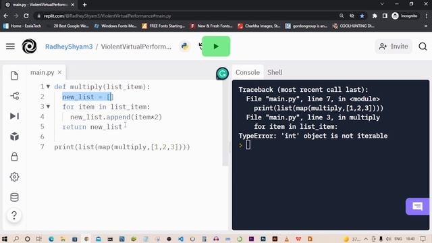The width and height of the screenshot is (432, 243).
Task: Click the Invite button
Action: coord(394,47)
